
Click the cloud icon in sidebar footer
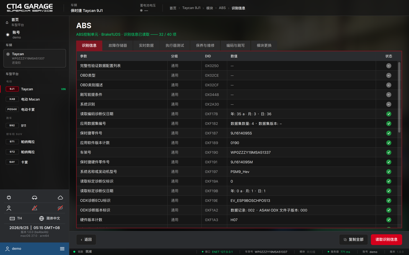[x=60, y=198]
